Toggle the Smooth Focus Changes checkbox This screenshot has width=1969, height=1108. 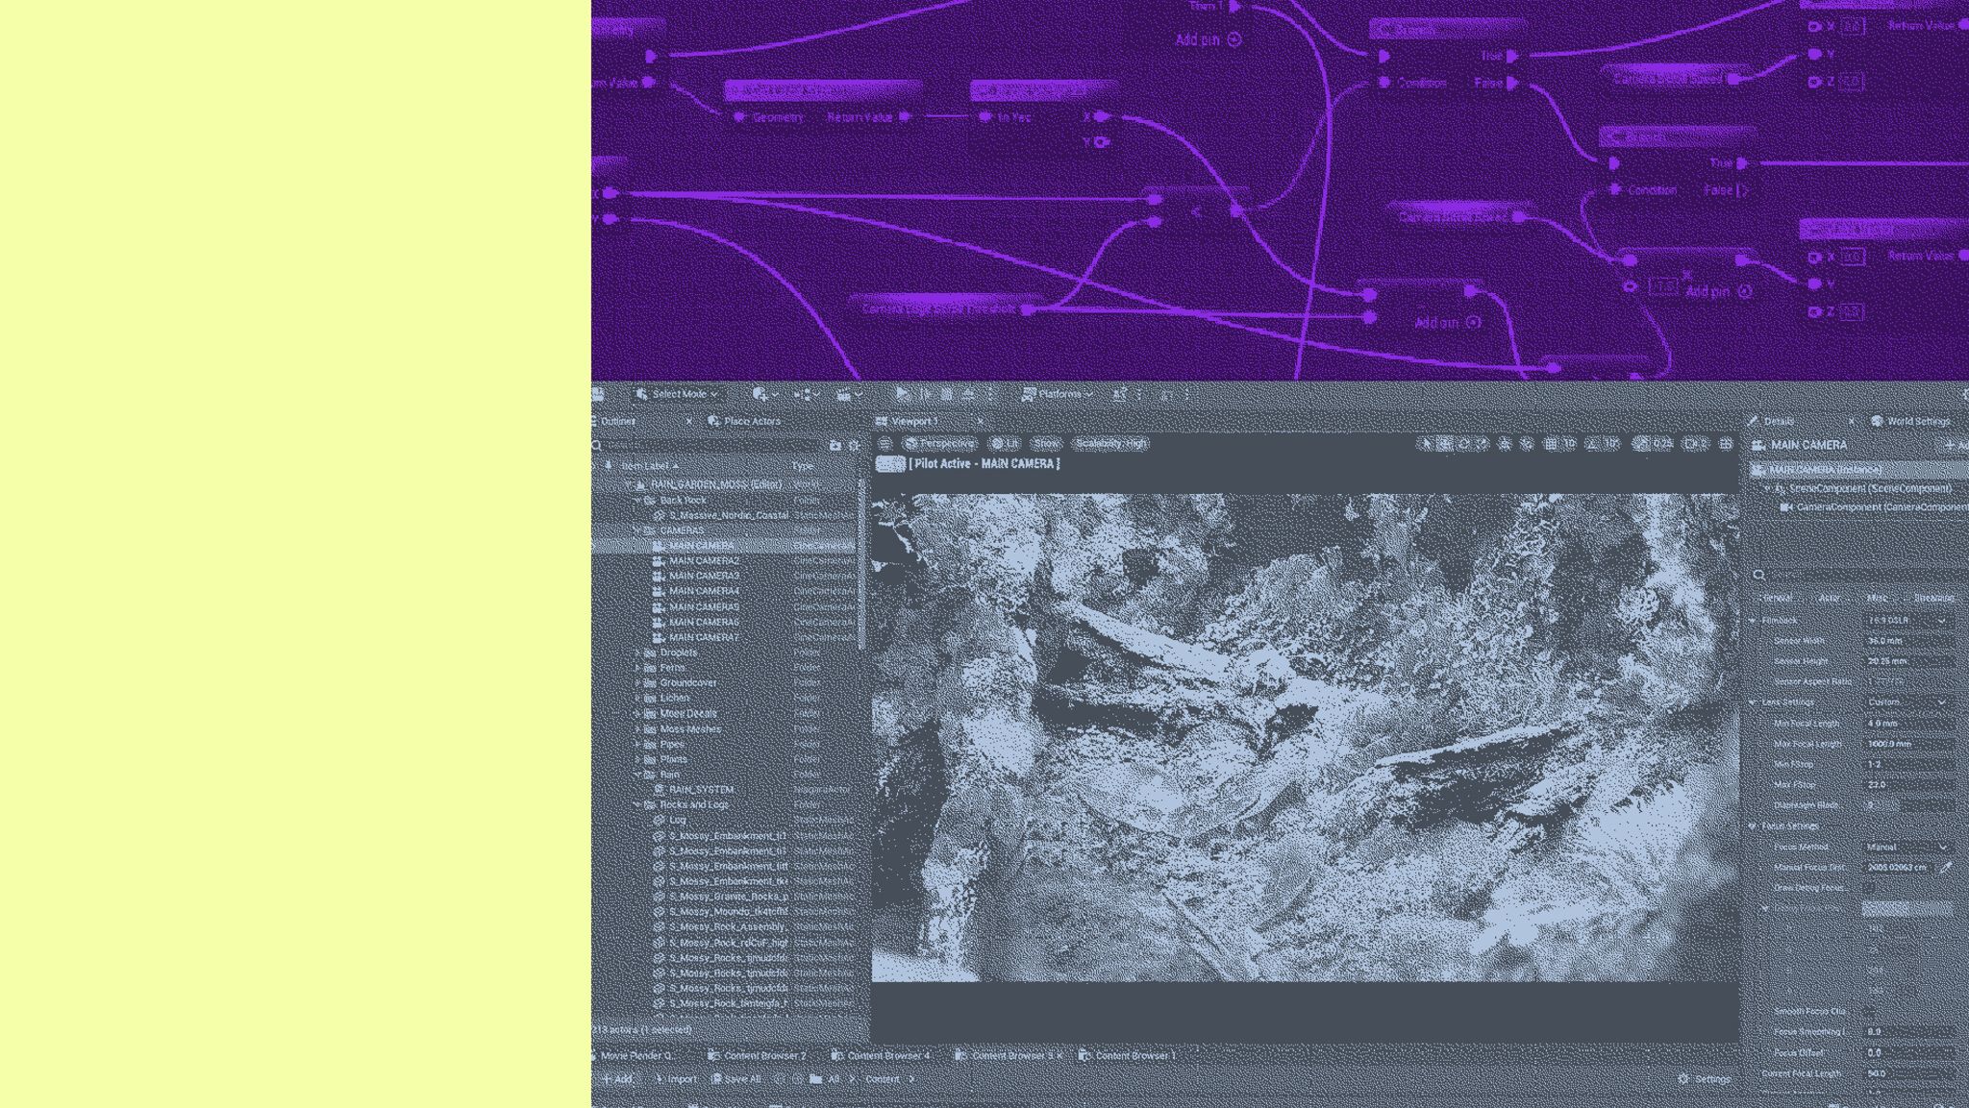[1871, 1012]
